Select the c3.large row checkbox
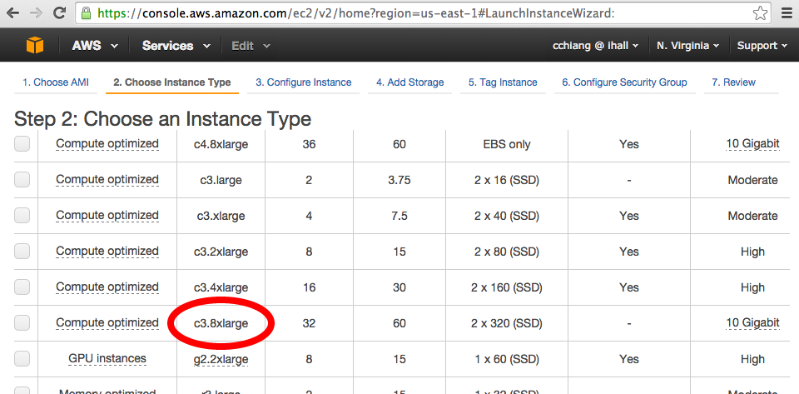The image size is (799, 394). (x=22, y=180)
